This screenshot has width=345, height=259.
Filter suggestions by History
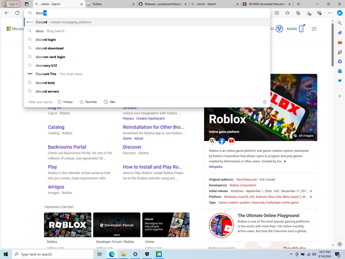(65, 102)
